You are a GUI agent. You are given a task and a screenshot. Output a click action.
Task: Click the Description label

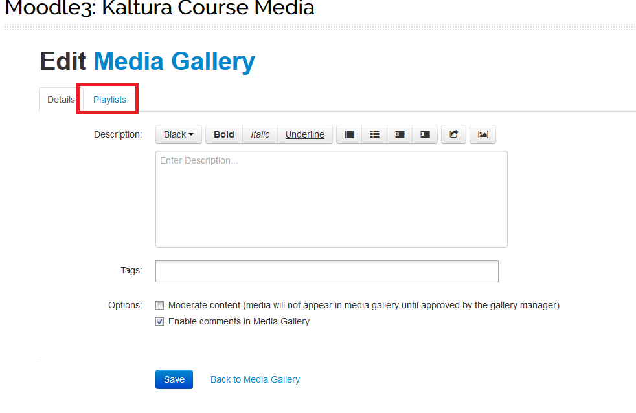[118, 134]
